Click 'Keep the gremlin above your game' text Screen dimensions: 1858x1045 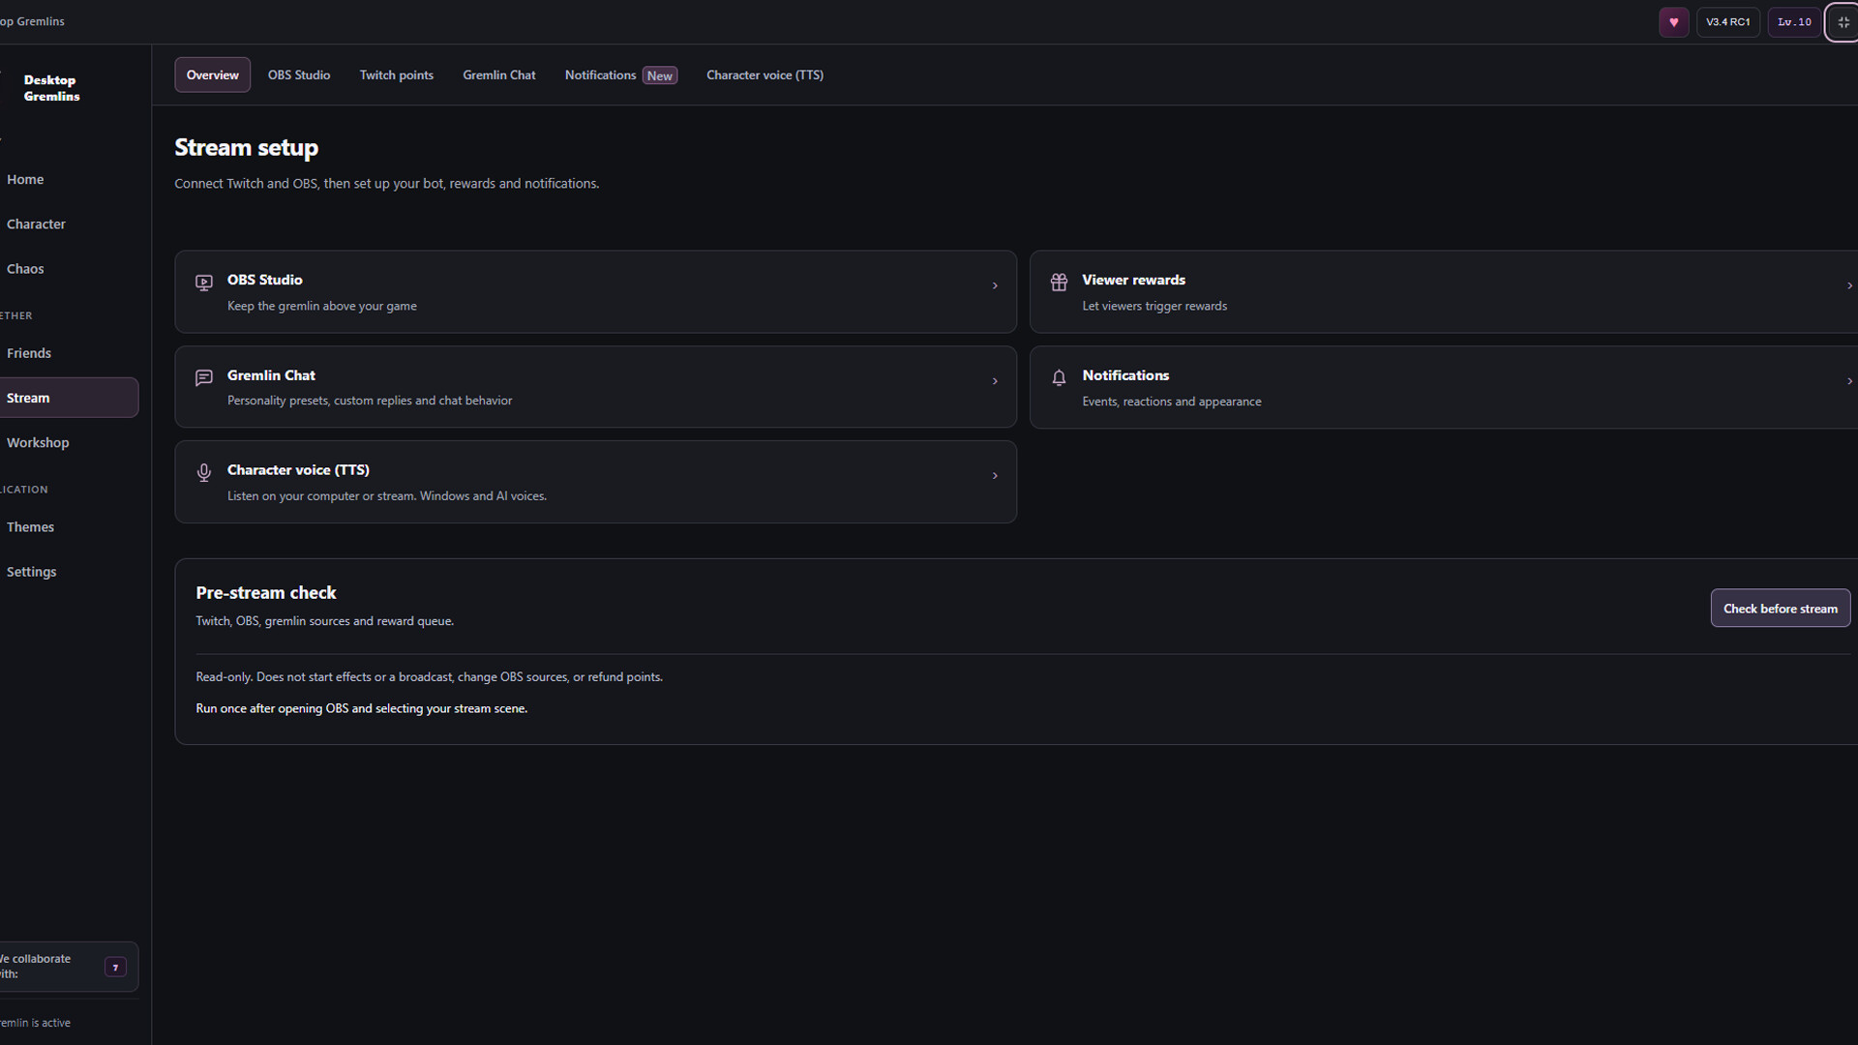[322, 306]
